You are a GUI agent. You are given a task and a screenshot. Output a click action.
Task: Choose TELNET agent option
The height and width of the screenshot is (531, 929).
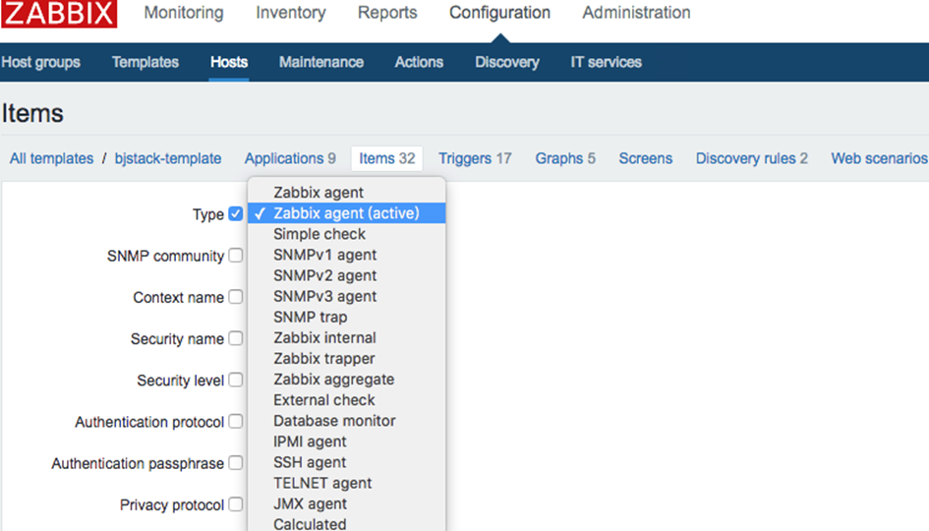coord(347,483)
